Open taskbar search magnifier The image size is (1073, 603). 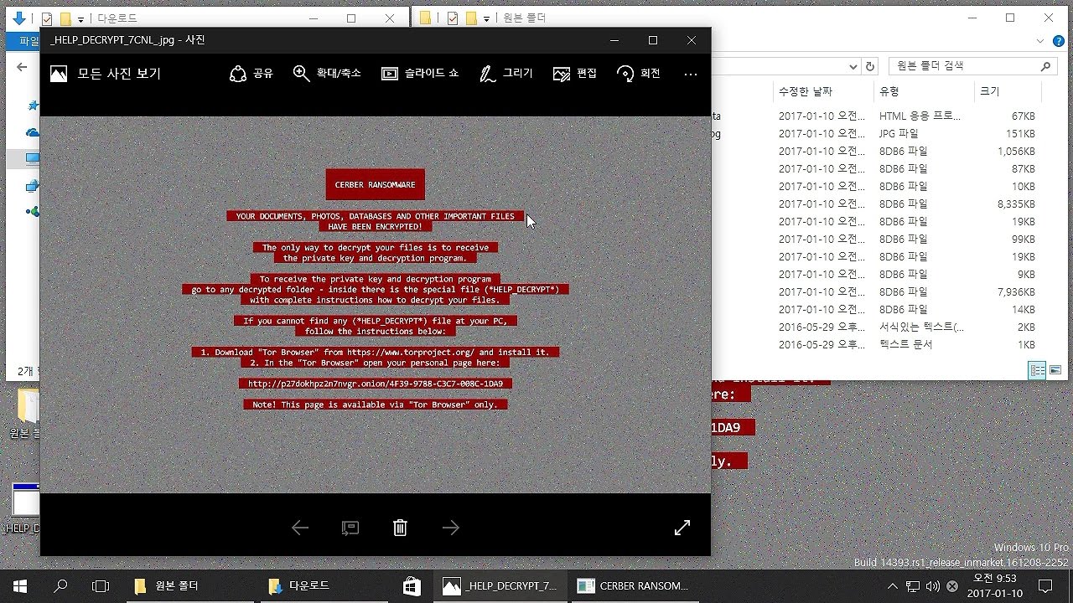[60, 586]
